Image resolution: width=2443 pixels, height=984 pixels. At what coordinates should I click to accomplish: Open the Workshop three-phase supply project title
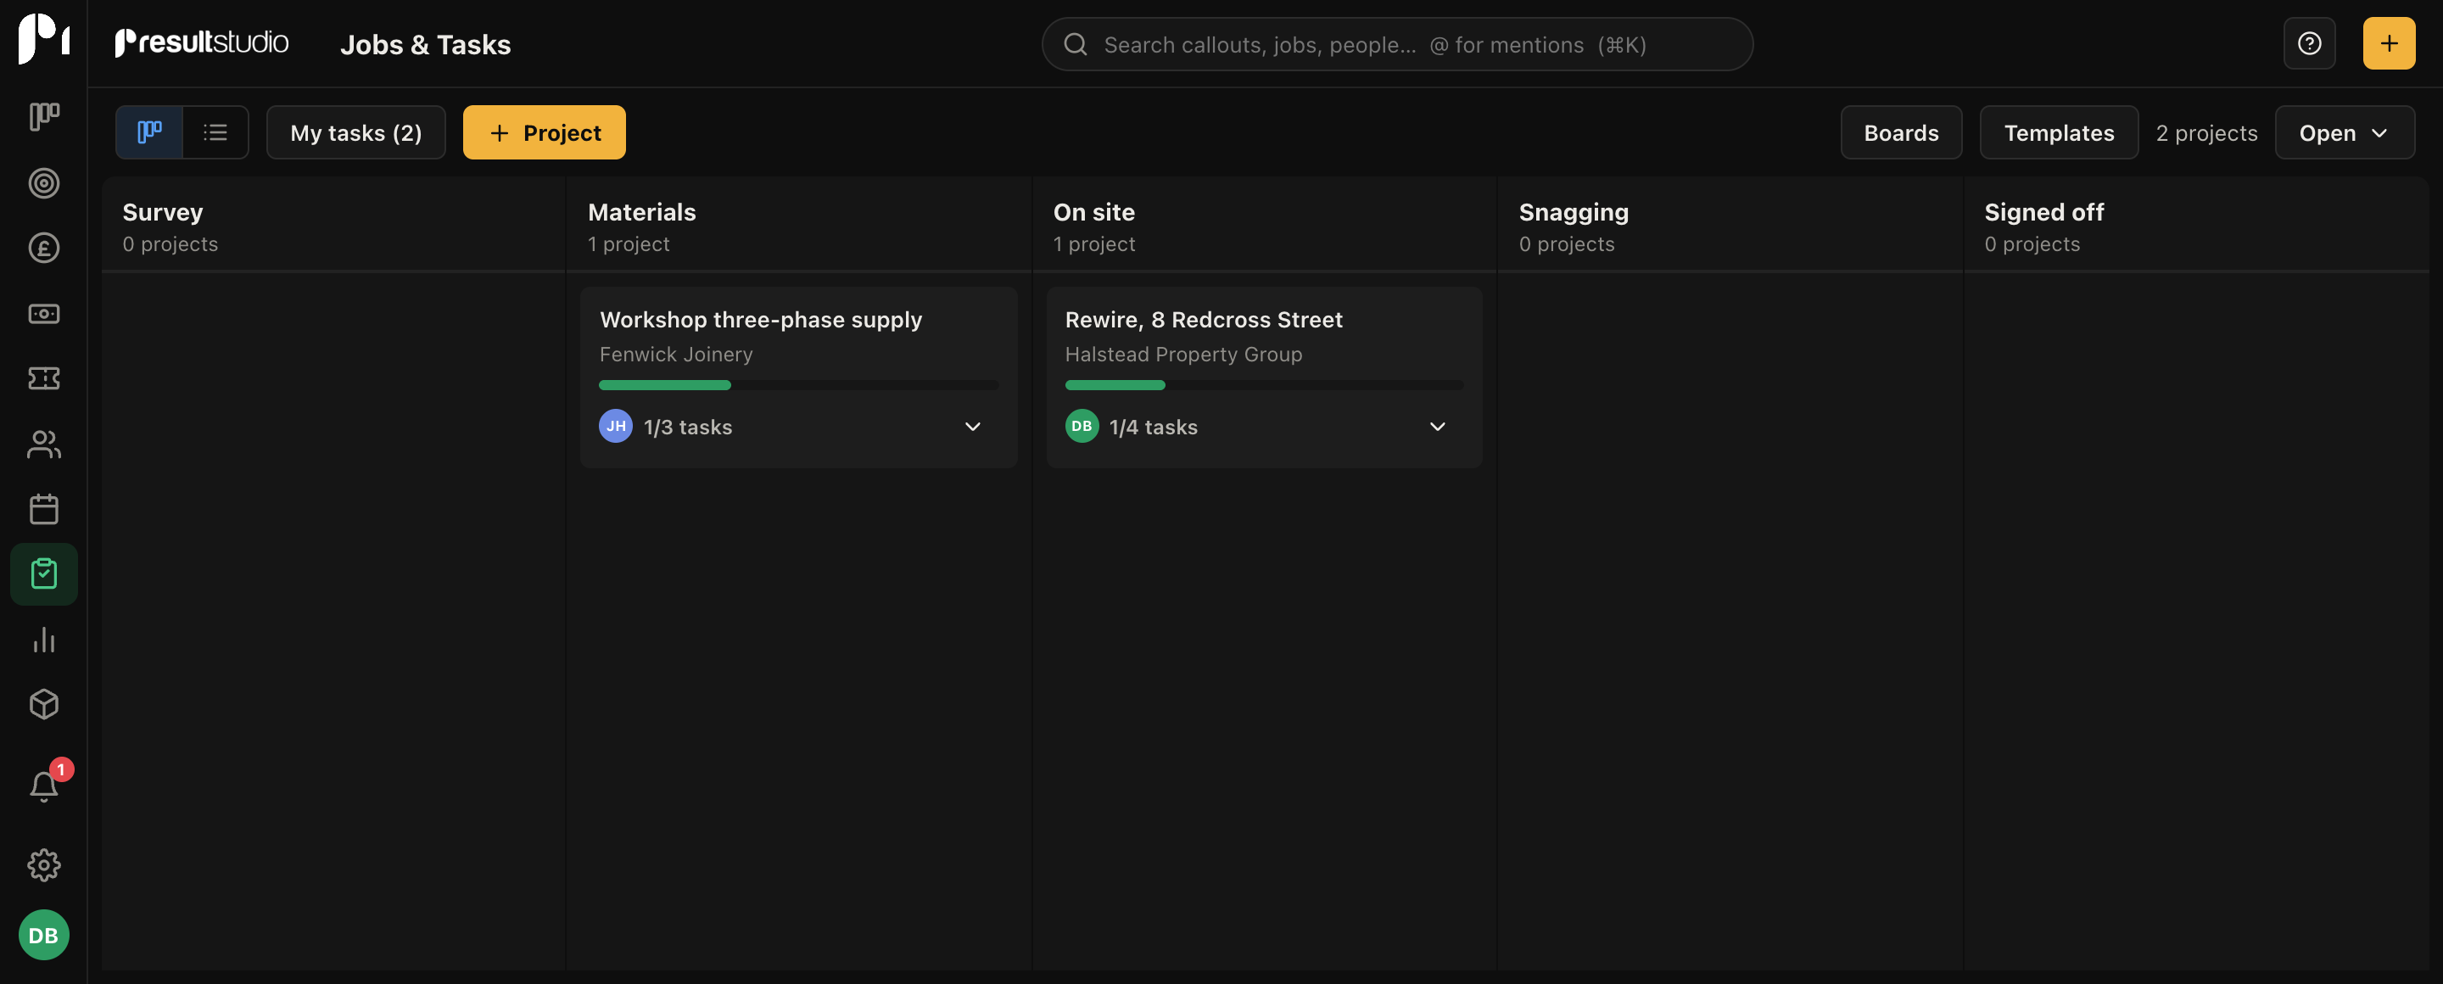pyautogui.click(x=761, y=320)
